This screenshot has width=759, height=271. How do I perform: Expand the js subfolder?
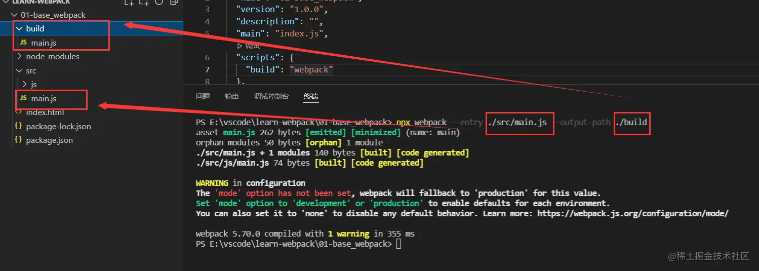24,84
